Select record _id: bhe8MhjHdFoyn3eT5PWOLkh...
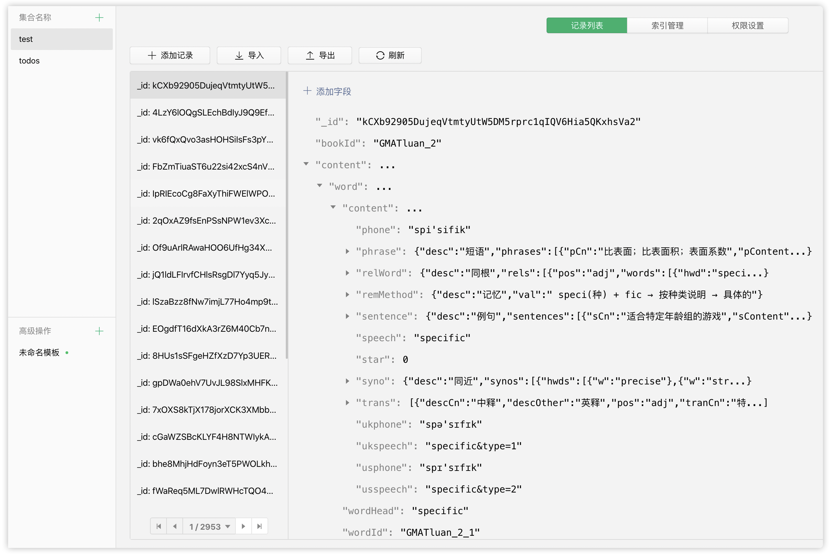The width and height of the screenshot is (829, 554). tap(208, 463)
